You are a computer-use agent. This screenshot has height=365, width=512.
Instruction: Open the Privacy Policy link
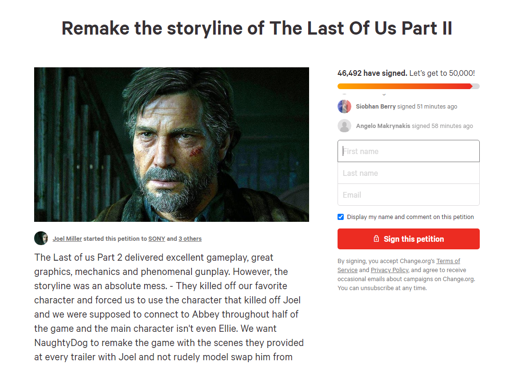tap(389, 270)
